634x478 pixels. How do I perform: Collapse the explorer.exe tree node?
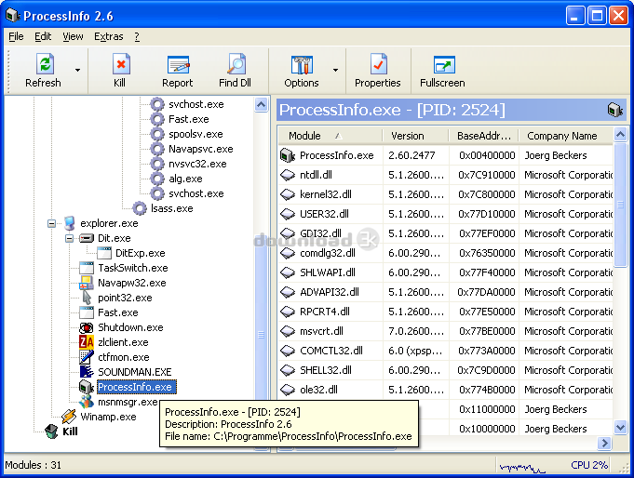pyautogui.click(x=51, y=223)
